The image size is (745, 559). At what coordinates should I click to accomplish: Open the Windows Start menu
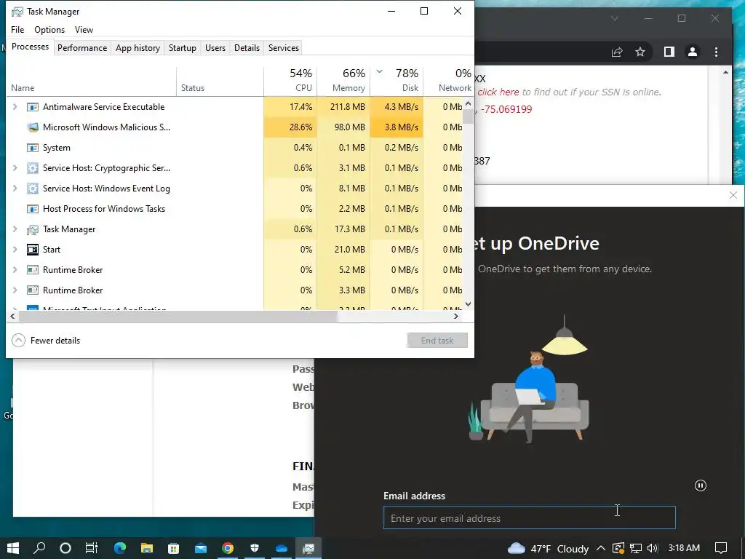click(x=13, y=548)
